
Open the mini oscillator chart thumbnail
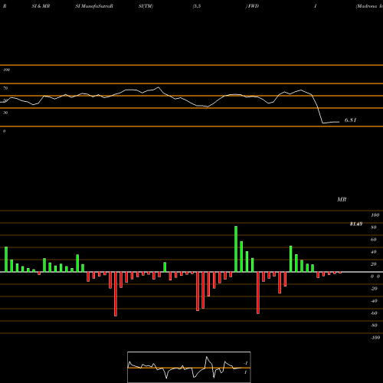point(189,367)
